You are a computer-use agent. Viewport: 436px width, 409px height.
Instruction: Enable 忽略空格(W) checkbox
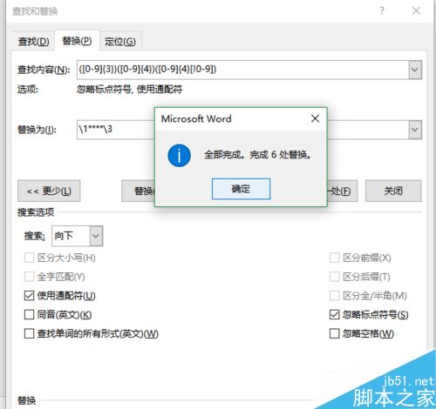pyautogui.click(x=334, y=333)
